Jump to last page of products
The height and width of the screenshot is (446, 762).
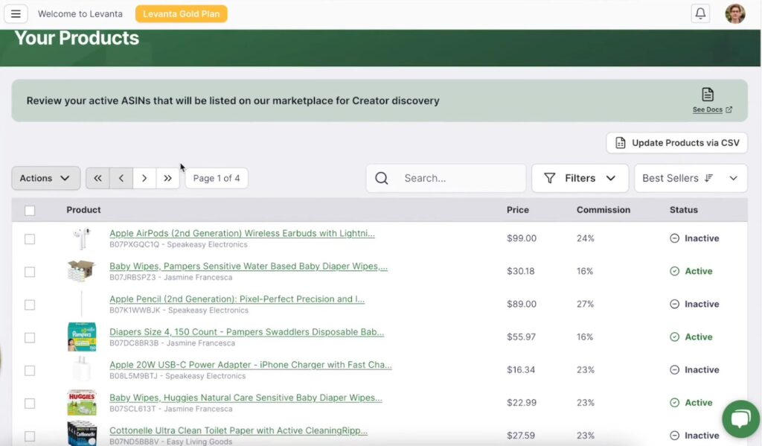tap(167, 178)
